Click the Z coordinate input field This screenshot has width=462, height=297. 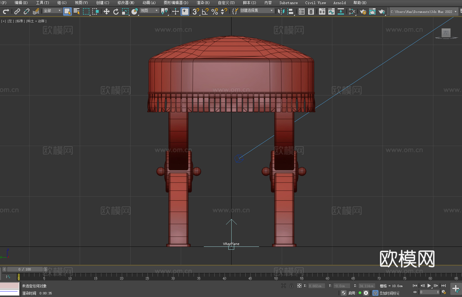tap(367, 286)
